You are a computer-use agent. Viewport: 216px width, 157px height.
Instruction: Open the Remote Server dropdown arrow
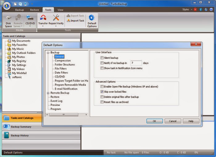tap(22, 26)
